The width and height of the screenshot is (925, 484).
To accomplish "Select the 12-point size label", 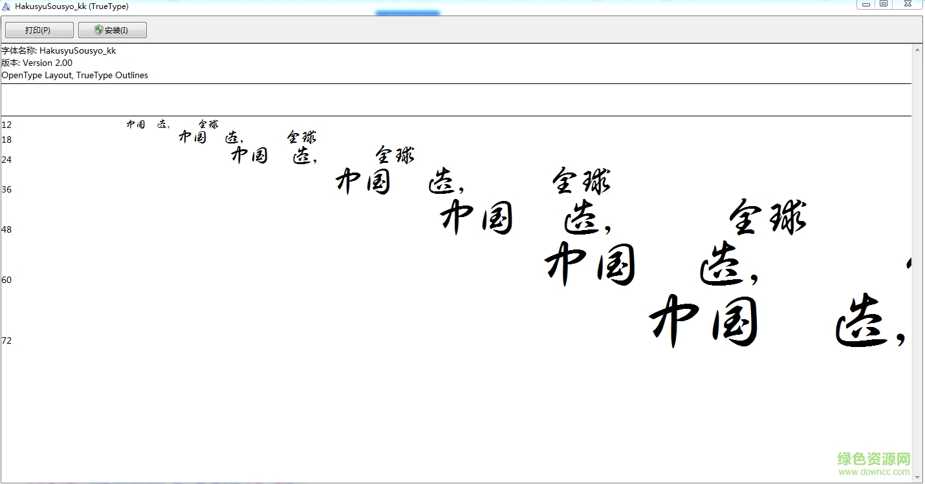I will point(6,125).
